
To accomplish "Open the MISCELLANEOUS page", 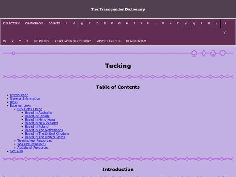I will click(108, 41).
